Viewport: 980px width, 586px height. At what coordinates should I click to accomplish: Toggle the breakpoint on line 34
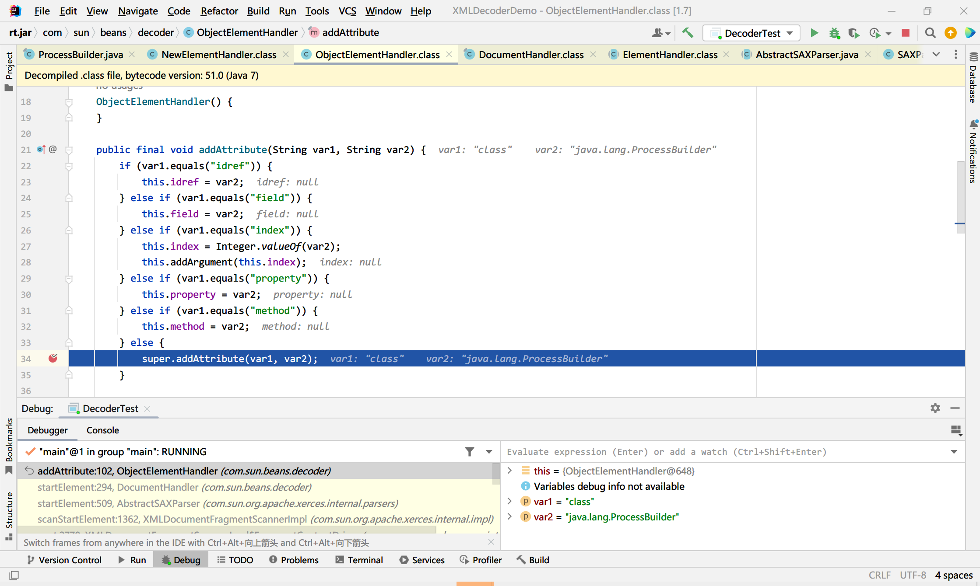click(x=53, y=359)
